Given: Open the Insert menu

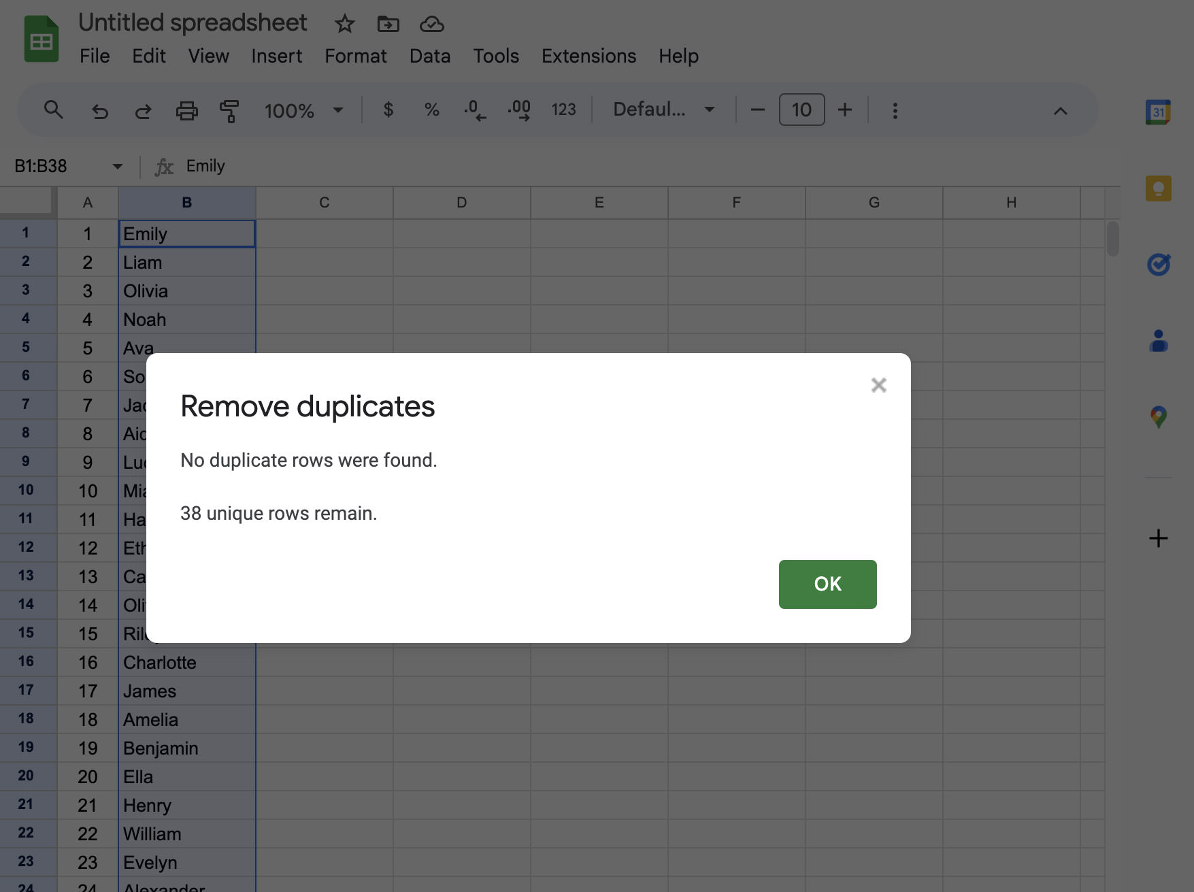Looking at the screenshot, I should [x=276, y=56].
